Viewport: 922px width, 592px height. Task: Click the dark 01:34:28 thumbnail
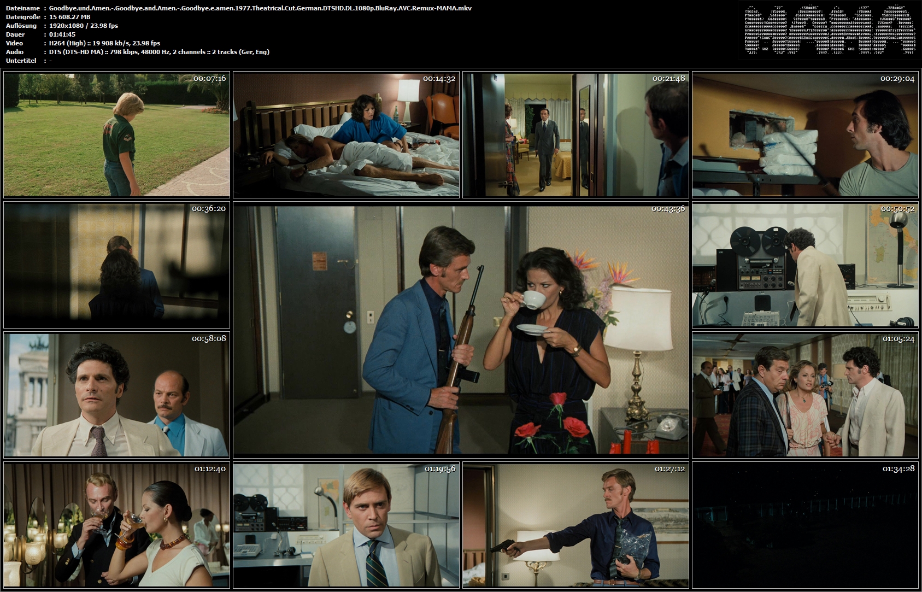(805, 525)
